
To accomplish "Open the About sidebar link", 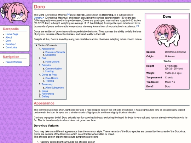I will click(x=8, y=37).
